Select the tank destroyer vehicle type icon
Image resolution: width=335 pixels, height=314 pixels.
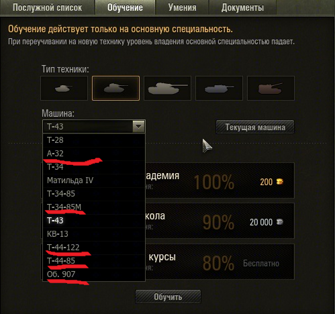pyautogui.click(x=219, y=88)
